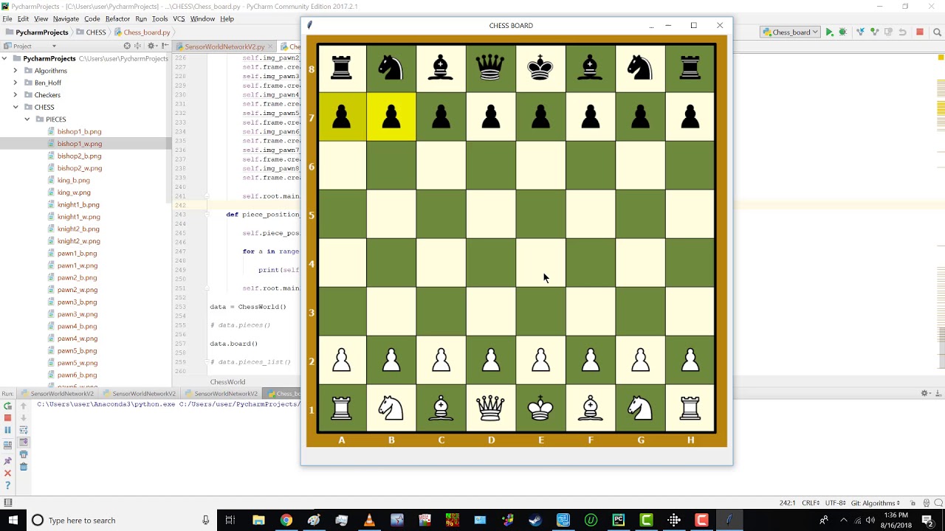
Task: Click the scroll-from-source target icon in Project panel
Action: [127, 46]
